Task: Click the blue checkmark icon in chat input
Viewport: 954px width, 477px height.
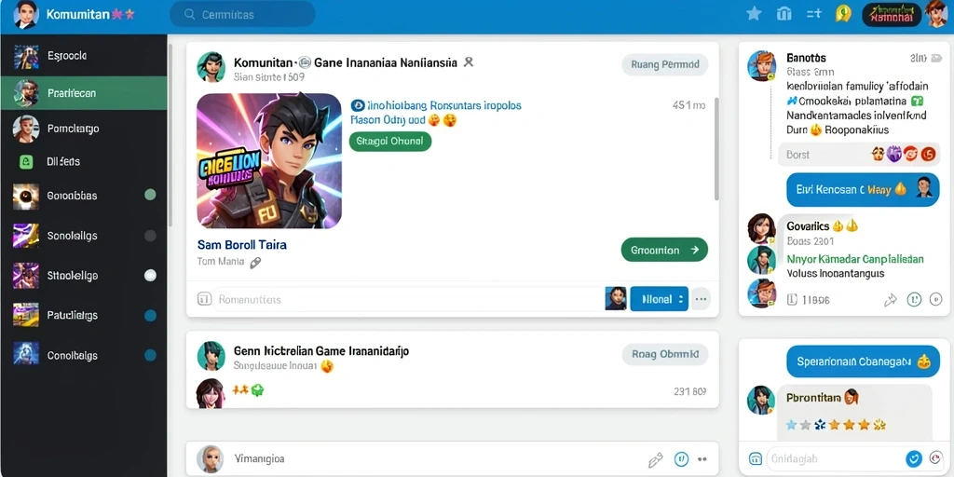Action: [x=913, y=458]
